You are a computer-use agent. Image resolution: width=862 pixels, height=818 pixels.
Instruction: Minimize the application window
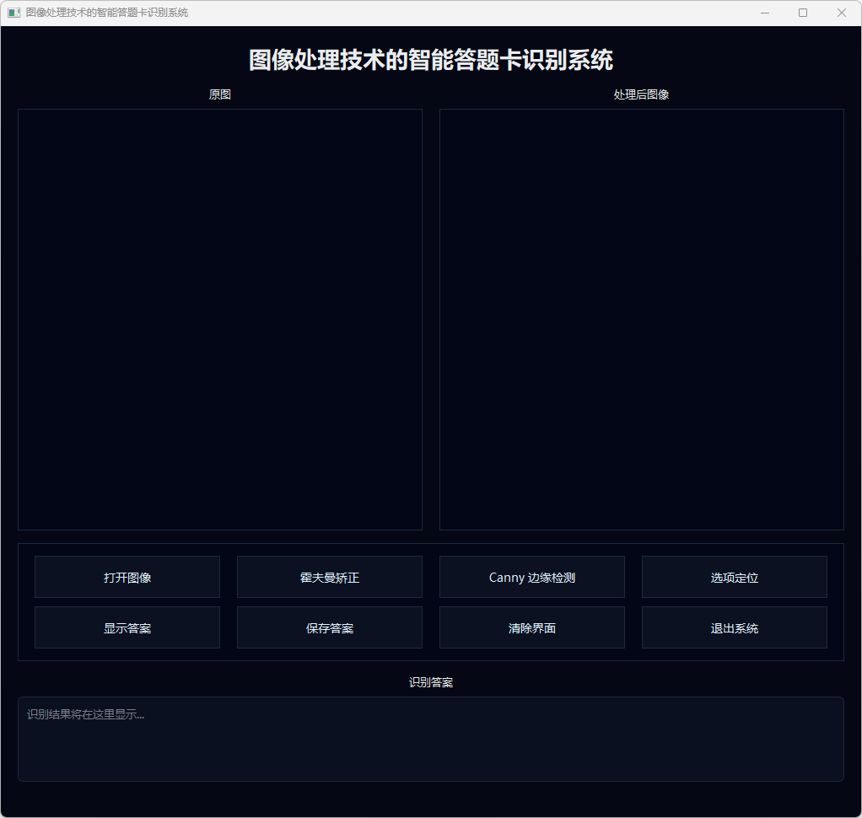(764, 13)
